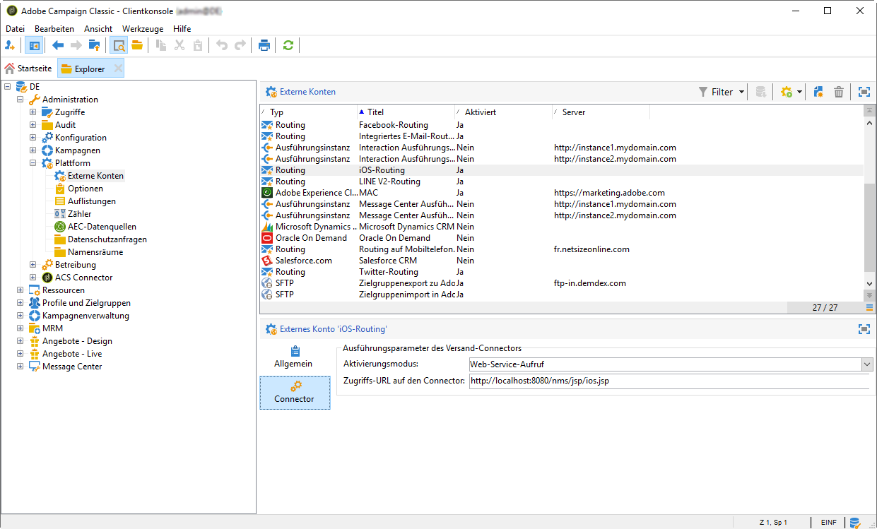This screenshot has height=529, width=877.
Task: Click the list scrollbar down arrow
Action: [x=869, y=283]
